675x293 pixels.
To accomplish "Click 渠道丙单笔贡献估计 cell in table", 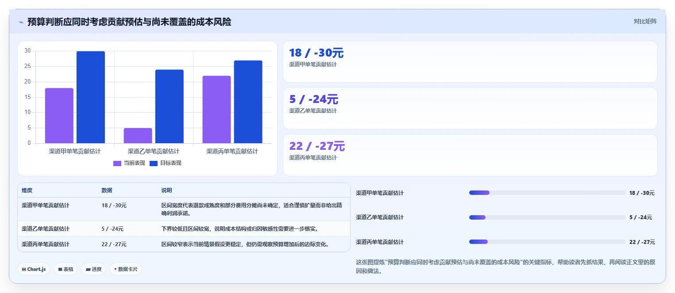I will 46,244.
